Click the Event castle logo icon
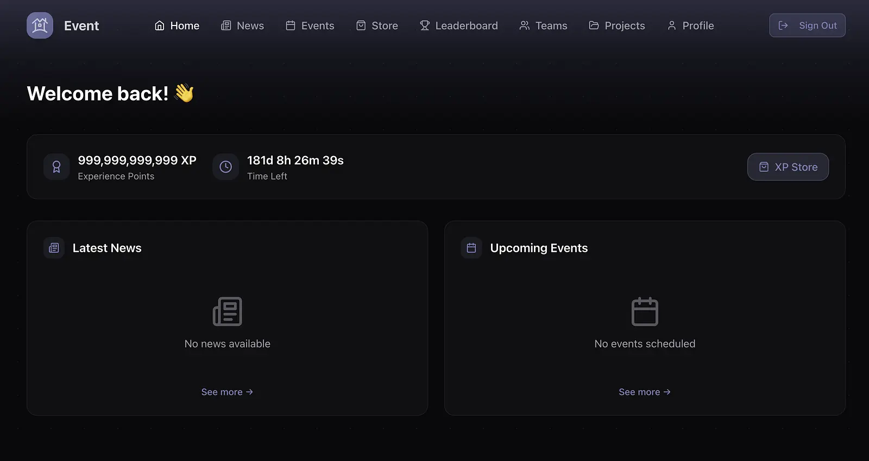Image resolution: width=869 pixels, height=461 pixels. click(x=40, y=25)
